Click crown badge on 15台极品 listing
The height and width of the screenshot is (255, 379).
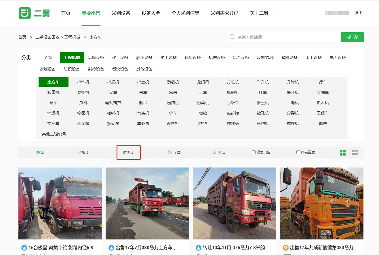24,248
